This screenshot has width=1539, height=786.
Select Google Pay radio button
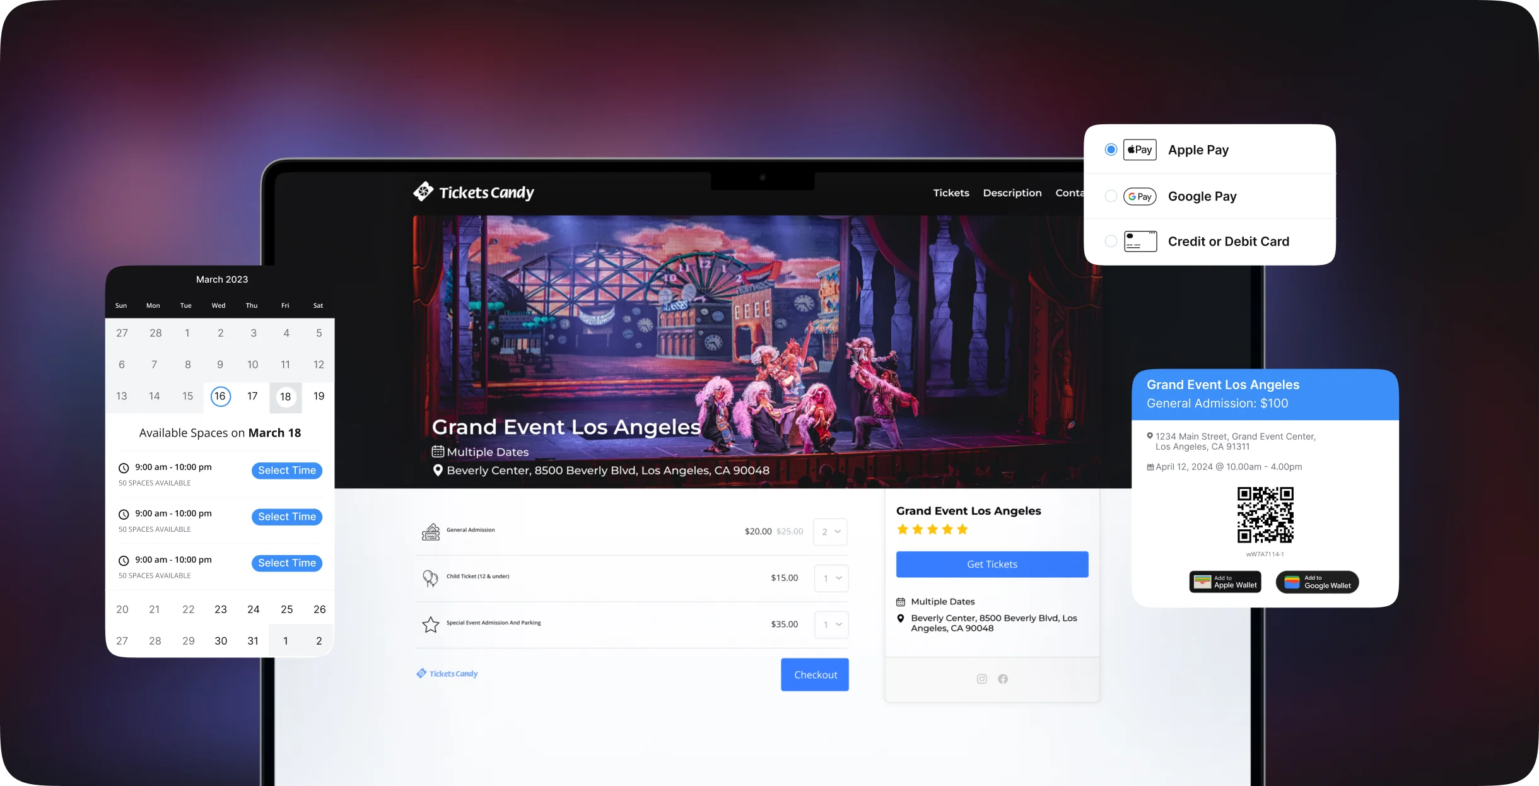[x=1109, y=196]
